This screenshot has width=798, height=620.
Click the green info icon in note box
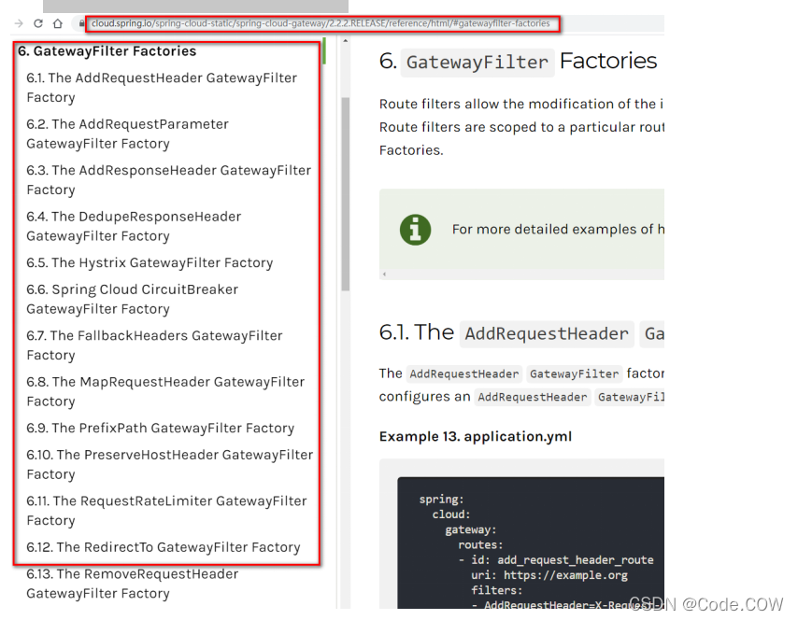point(415,230)
